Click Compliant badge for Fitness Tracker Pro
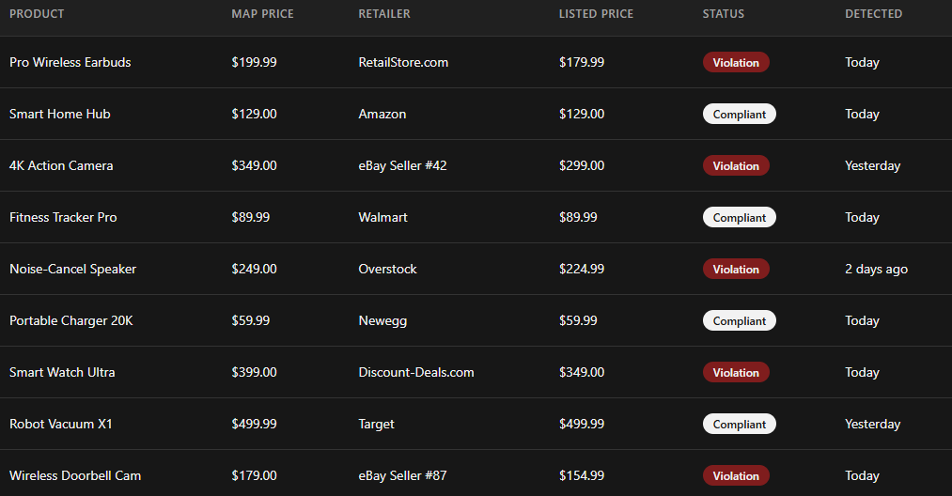This screenshot has width=952, height=496. coord(739,218)
